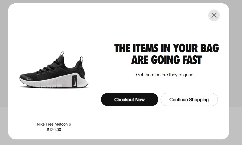The width and height of the screenshot is (242, 145).
Task: Close the bag reminder popup
Action: 214,15
